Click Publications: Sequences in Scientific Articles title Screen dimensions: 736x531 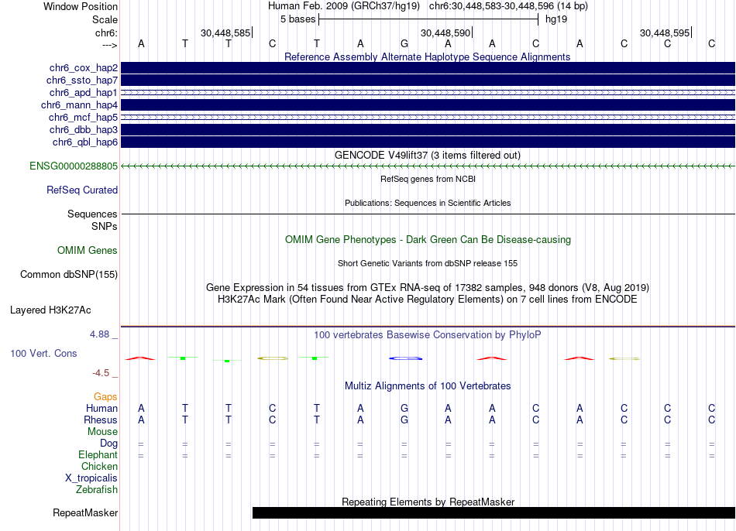[428, 203]
